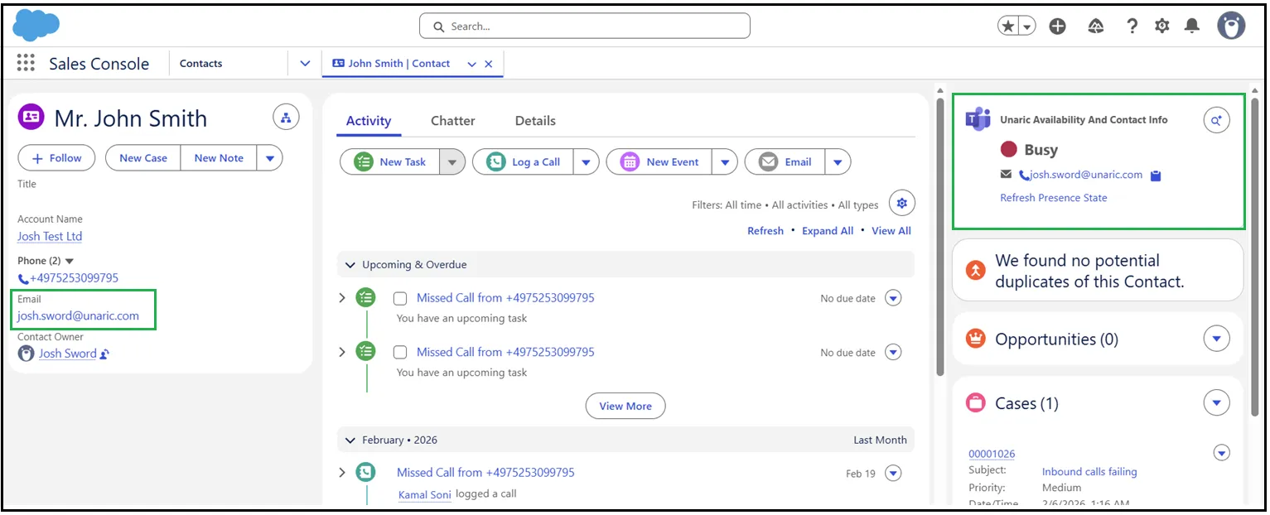The height and width of the screenshot is (515, 1270).
Task: Open the global actions plus icon
Action: point(1057,26)
